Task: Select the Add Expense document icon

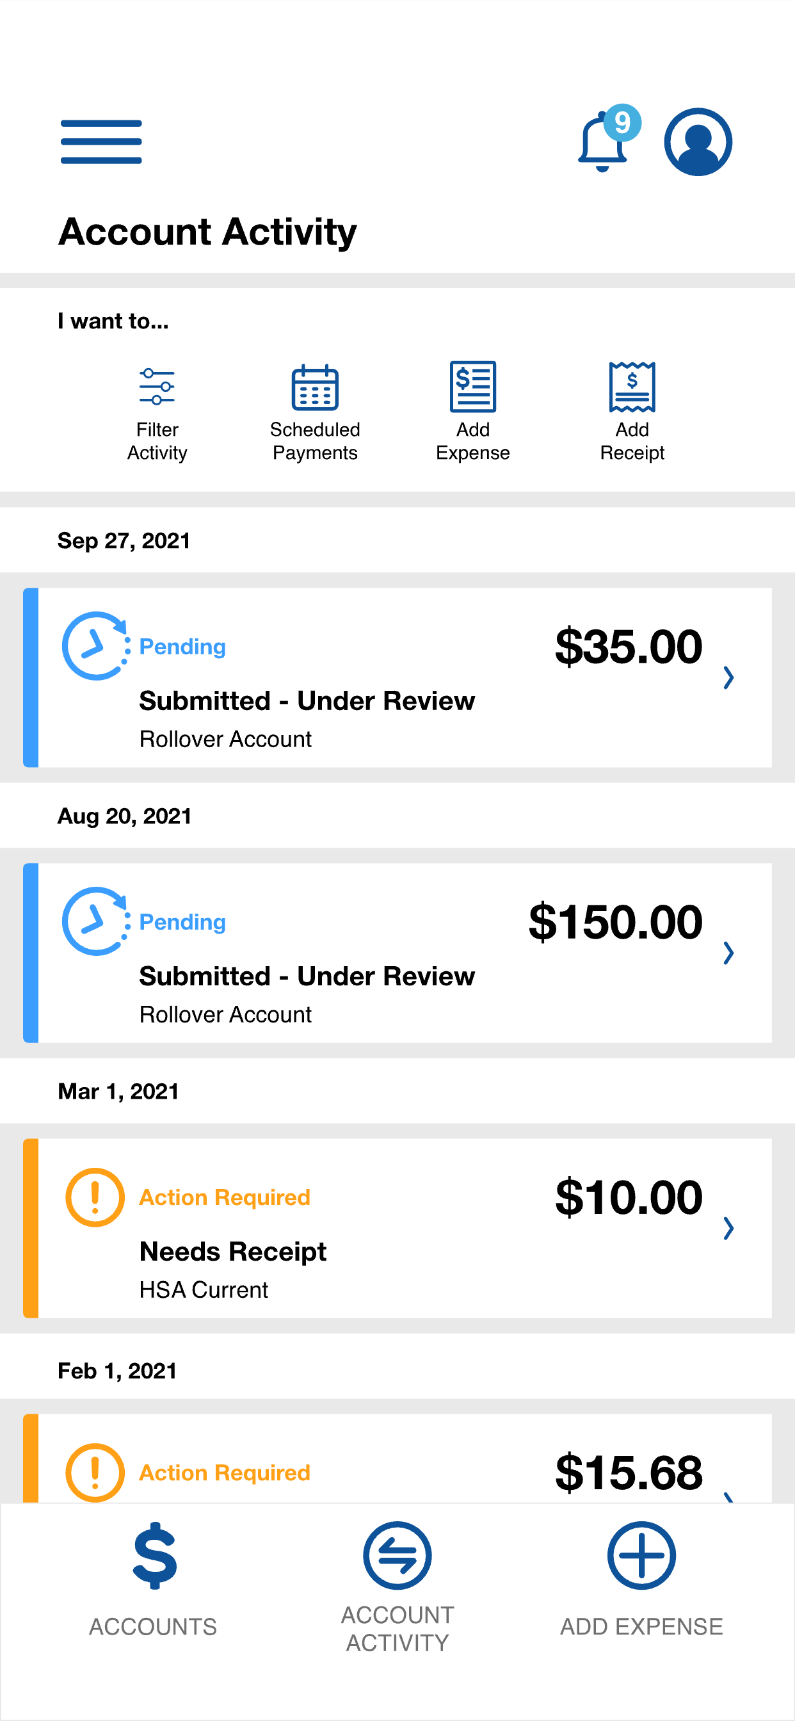Action: (472, 386)
